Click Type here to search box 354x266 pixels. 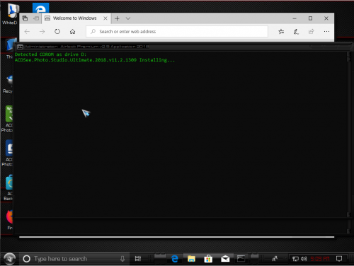pos(74,259)
